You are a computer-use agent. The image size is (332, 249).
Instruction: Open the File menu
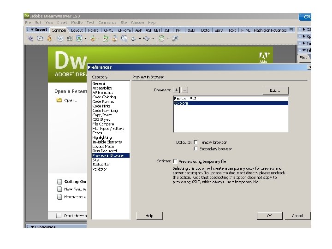pyautogui.click(x=28, y=23)
